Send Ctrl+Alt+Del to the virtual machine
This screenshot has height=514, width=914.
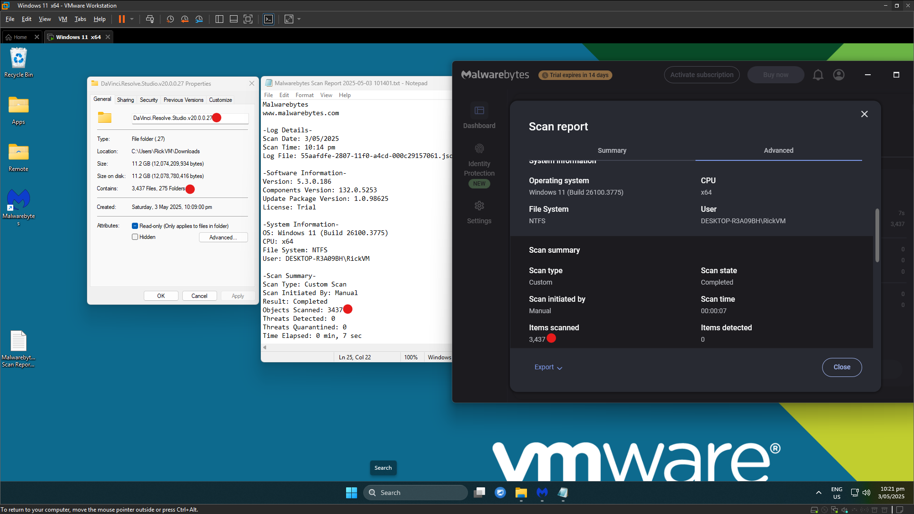150,19
